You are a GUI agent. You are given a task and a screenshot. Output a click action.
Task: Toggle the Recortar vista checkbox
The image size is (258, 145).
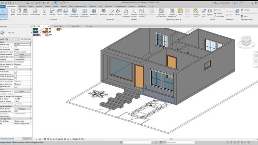tap(15, 72)
